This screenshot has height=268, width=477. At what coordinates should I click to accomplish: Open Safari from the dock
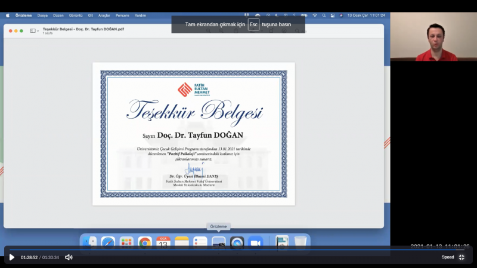(108, 242)
